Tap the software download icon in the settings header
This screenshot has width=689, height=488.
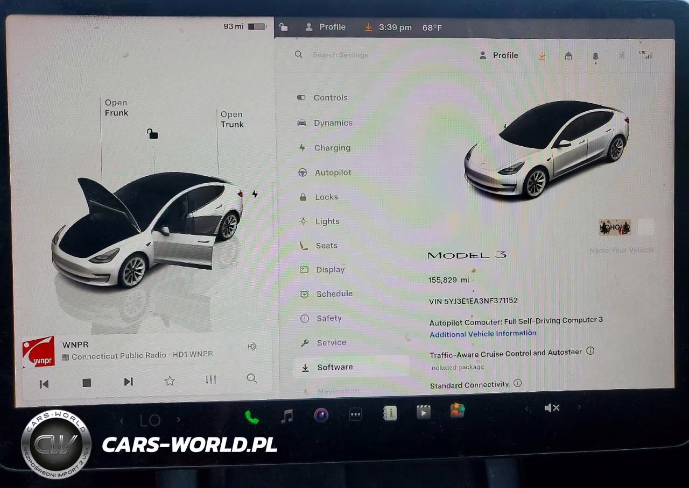[x=542, y=56]
